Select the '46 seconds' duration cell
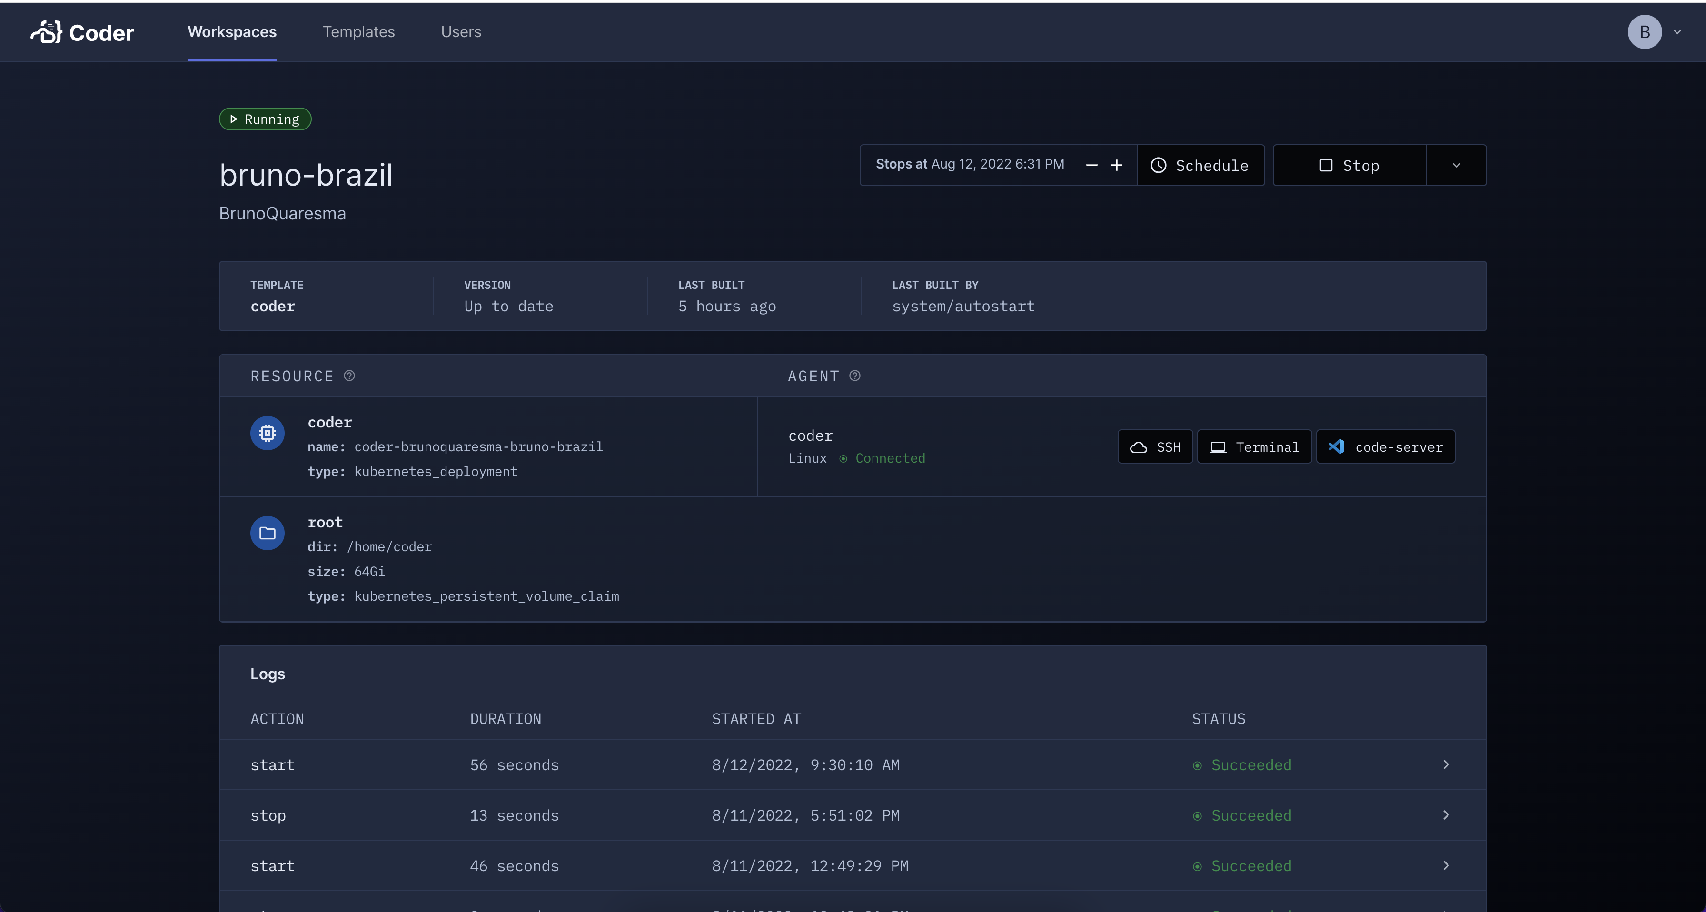Image resolution: width=1706 pixels, height=912 pixels. [514, 866]
